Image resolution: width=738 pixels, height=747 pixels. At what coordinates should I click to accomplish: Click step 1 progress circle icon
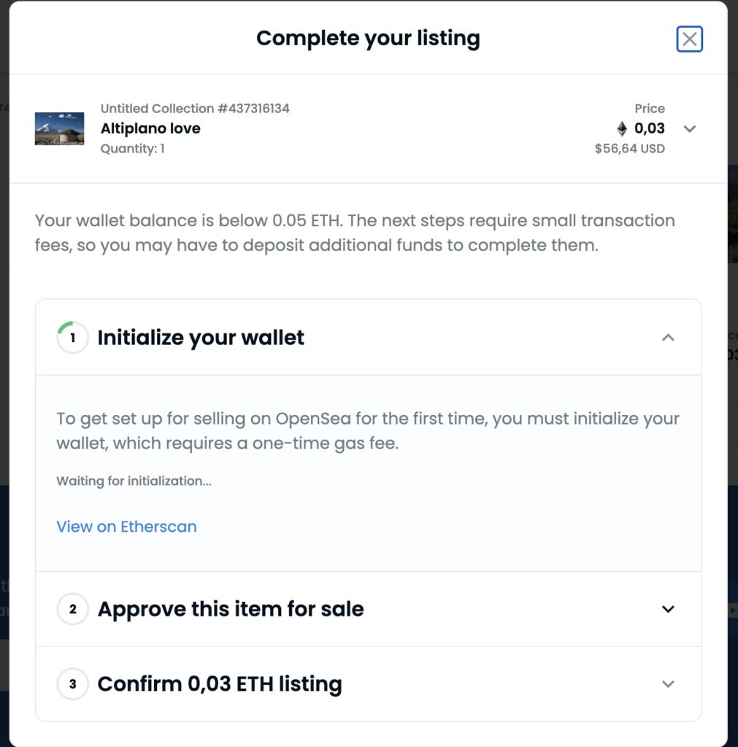(x=72, y=338)
